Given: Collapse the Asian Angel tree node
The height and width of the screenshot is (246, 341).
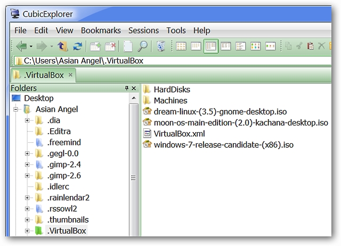Looking at the screenshot, I should pos(15,110).
